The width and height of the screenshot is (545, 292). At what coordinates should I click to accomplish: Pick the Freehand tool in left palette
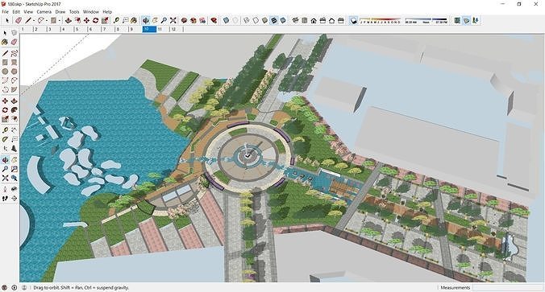coord(14,53)
